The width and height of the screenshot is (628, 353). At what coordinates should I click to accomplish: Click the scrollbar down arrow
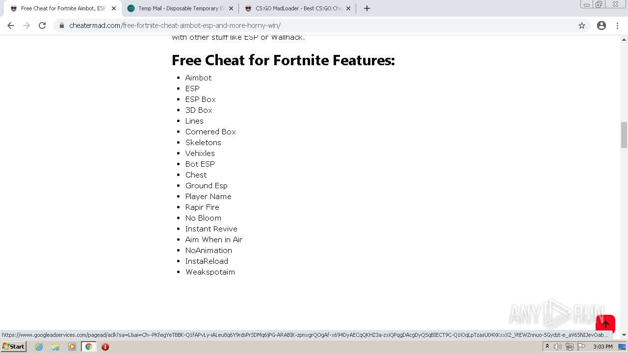624,335
